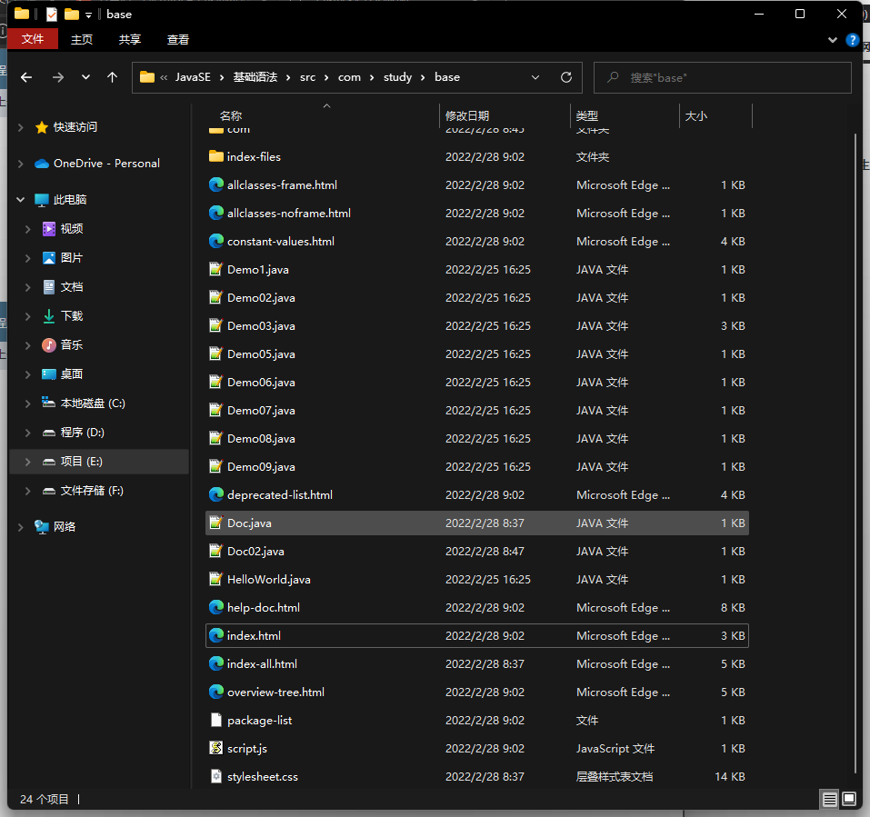Screen dimensions: 870x817
Task: Open the 文件 menu tab
Action: (x=33, y=39)
